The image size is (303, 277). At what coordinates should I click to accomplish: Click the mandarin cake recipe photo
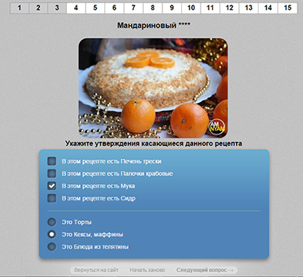pos(153,88)
